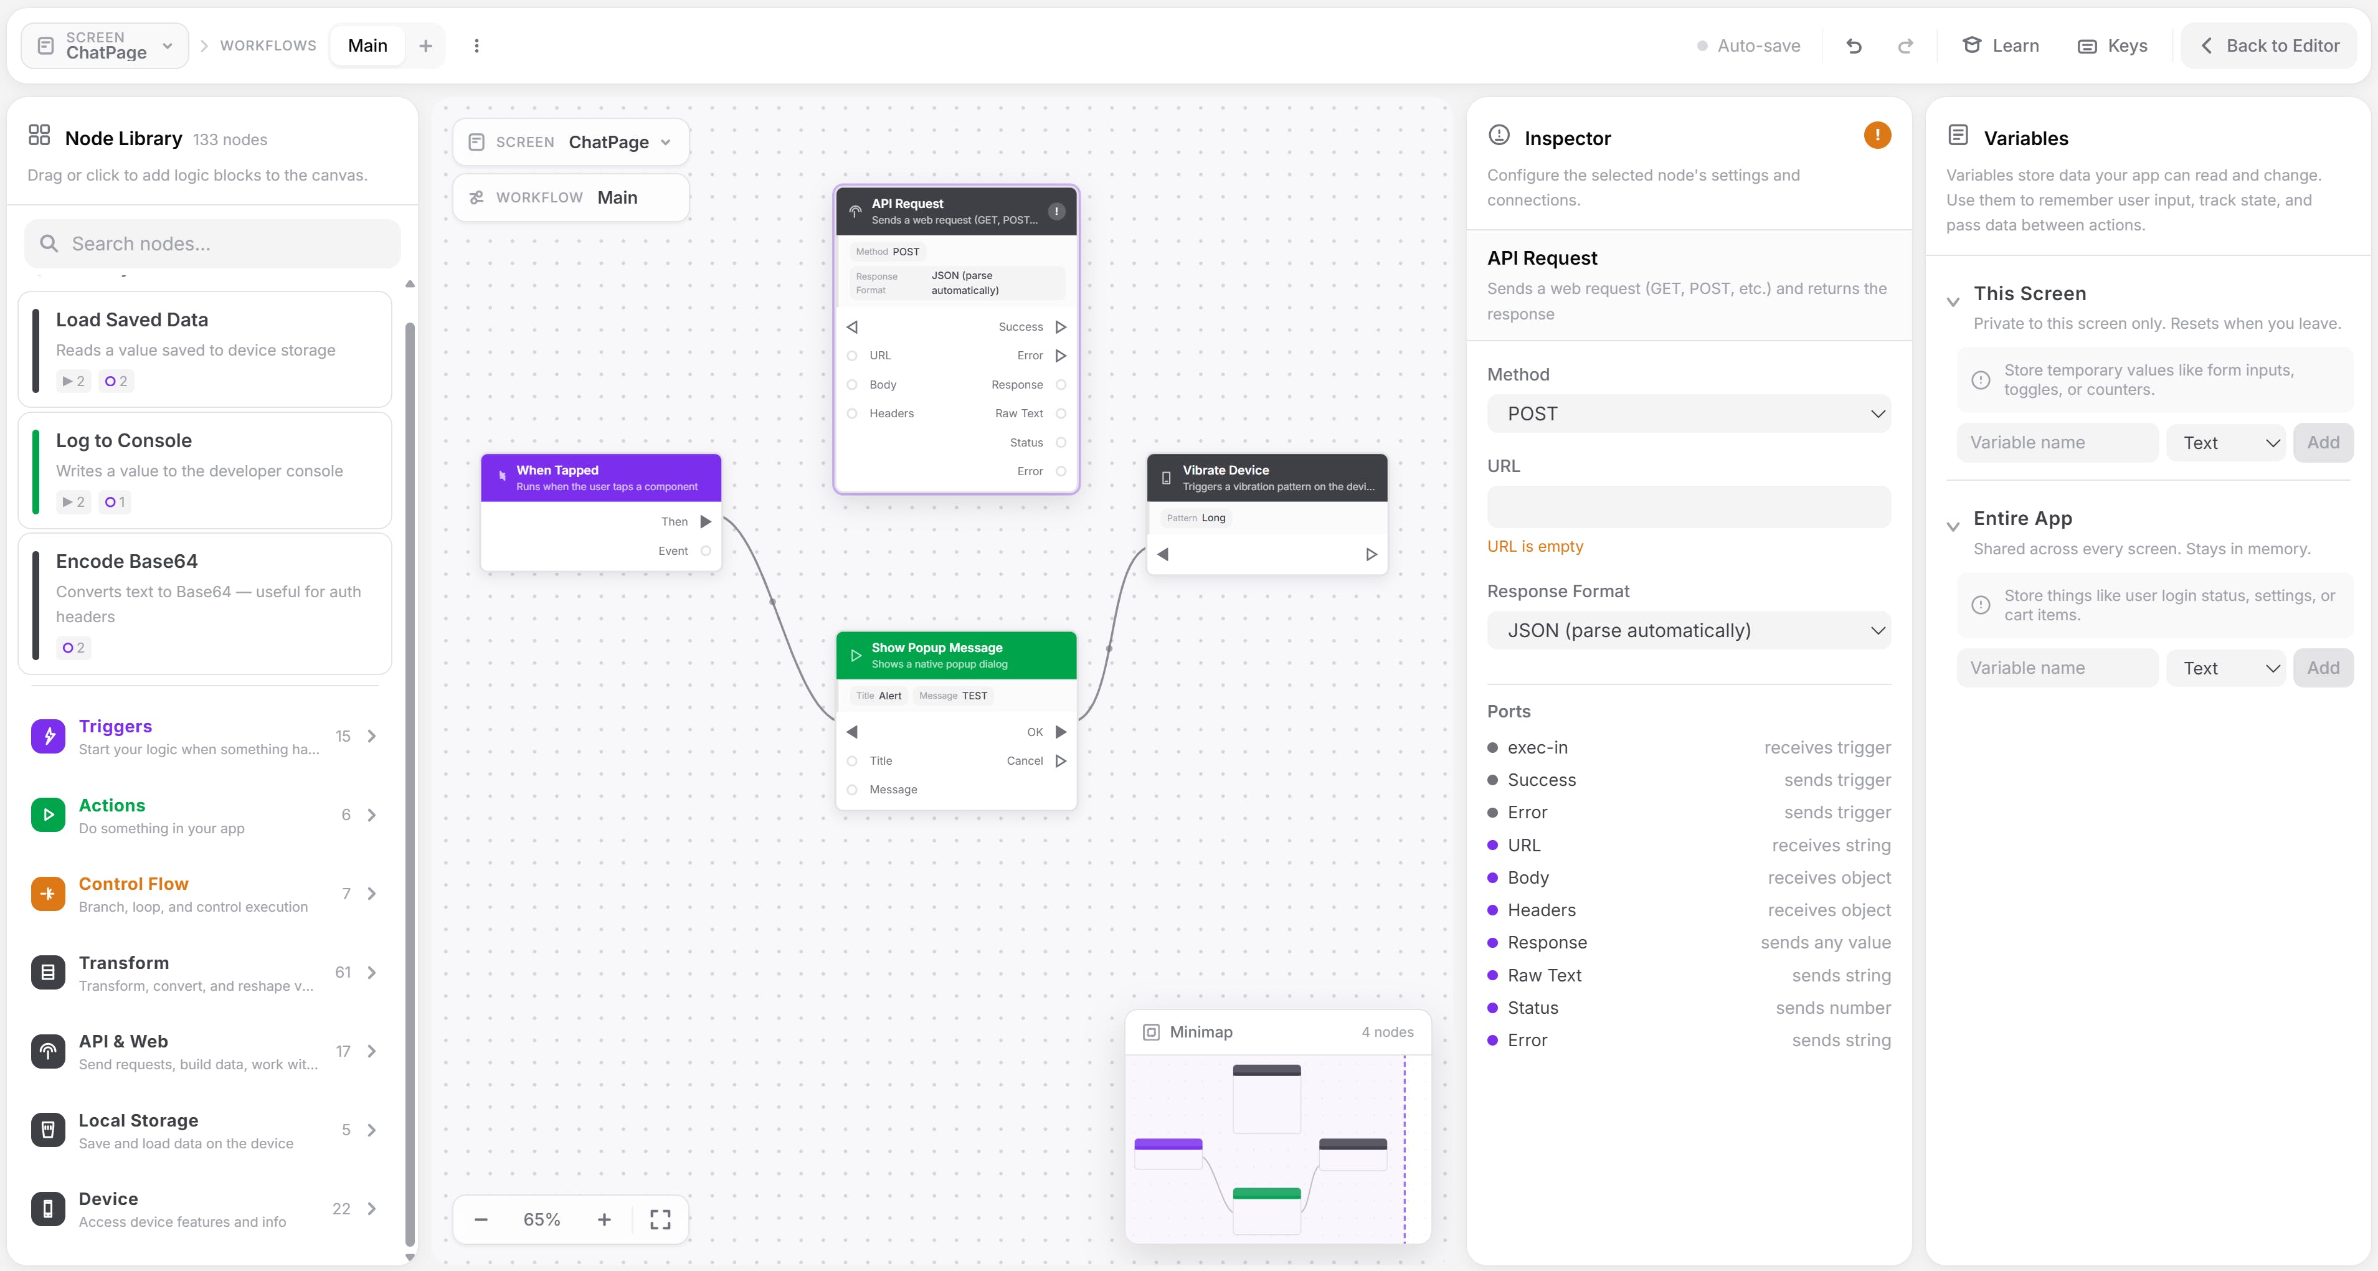Click the Event output port on When Tapped
2378x1271 pixels.
click(x=705, y=551)
